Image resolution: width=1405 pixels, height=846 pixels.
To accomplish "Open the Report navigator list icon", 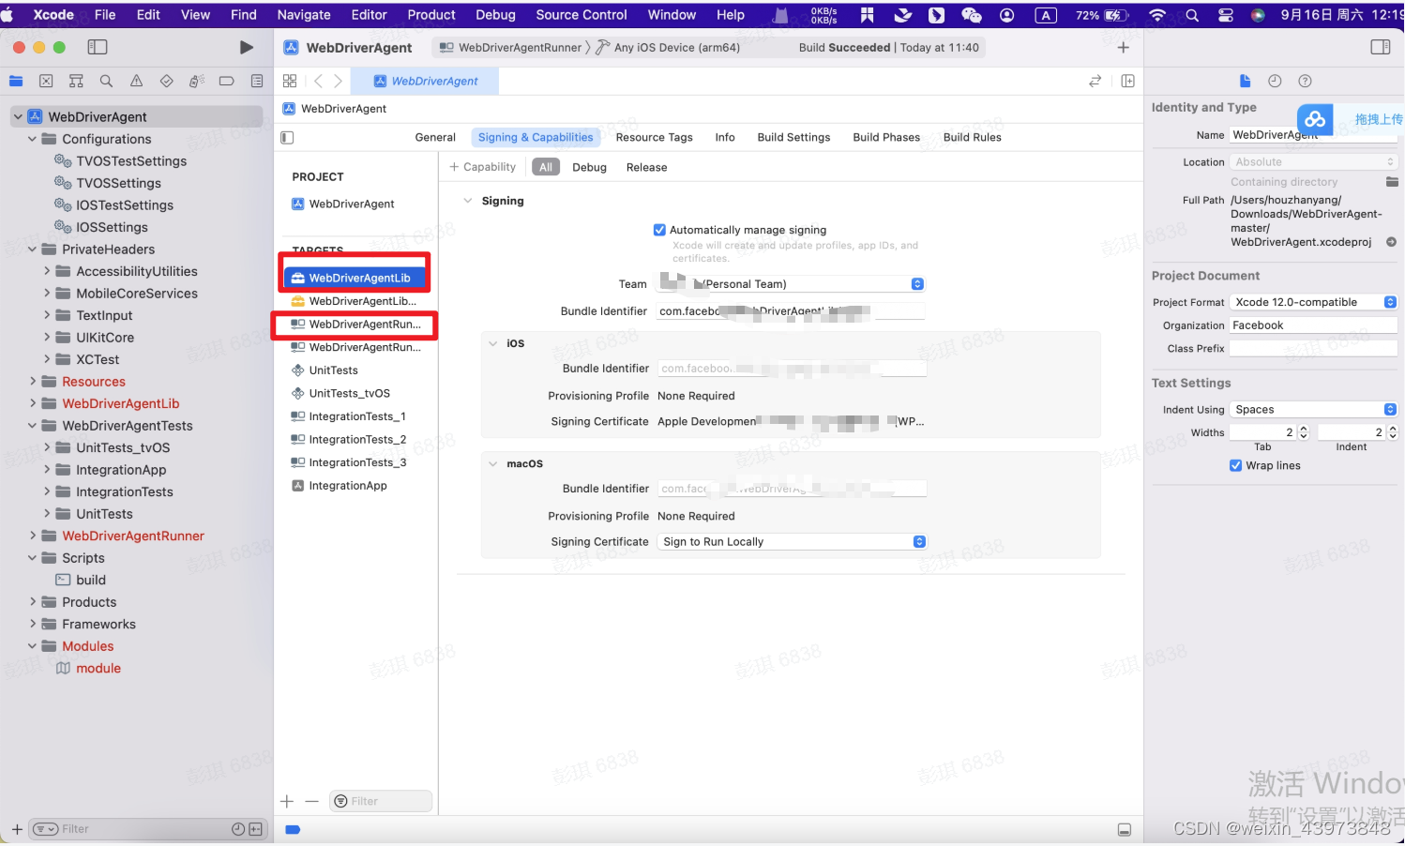I will click(x=257, y=81).
